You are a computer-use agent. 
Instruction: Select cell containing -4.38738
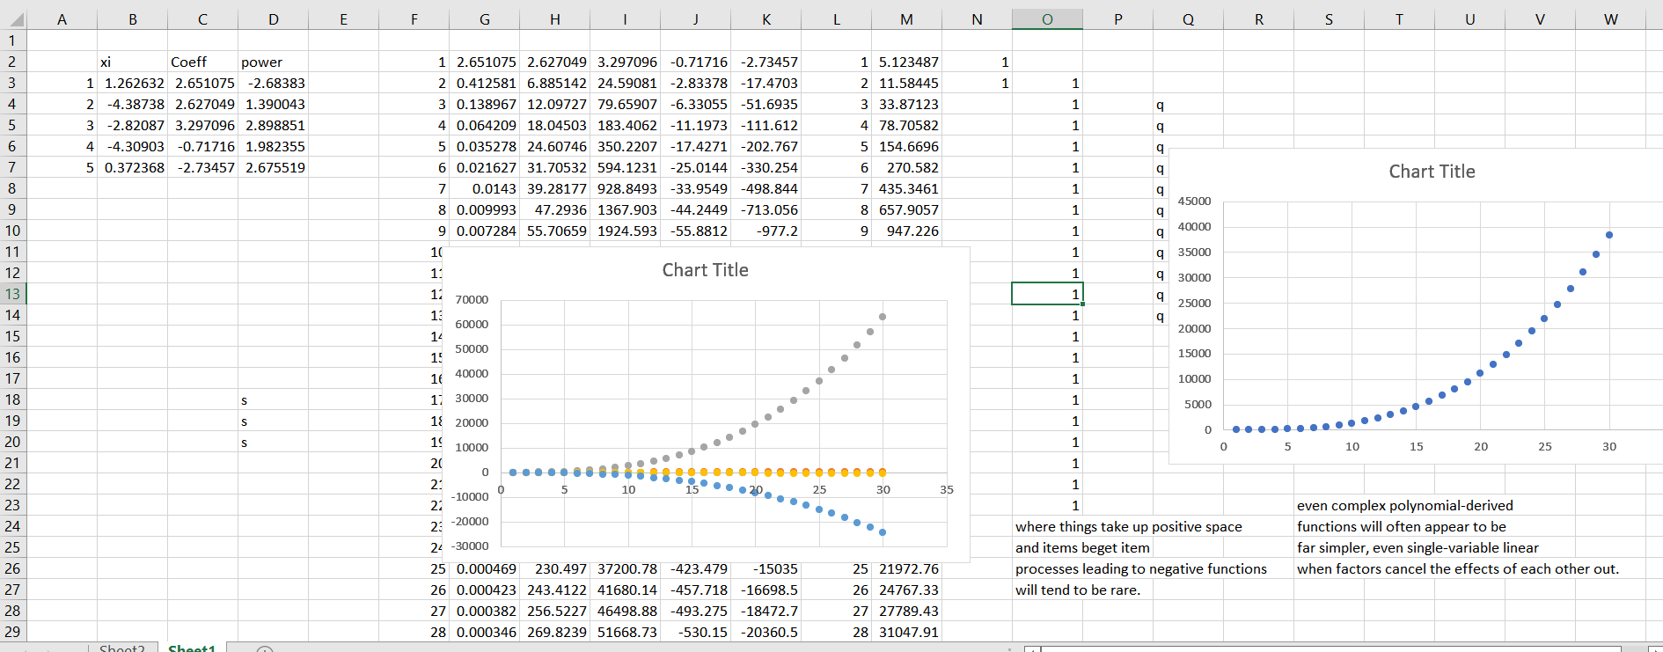[x=132, y=104]
